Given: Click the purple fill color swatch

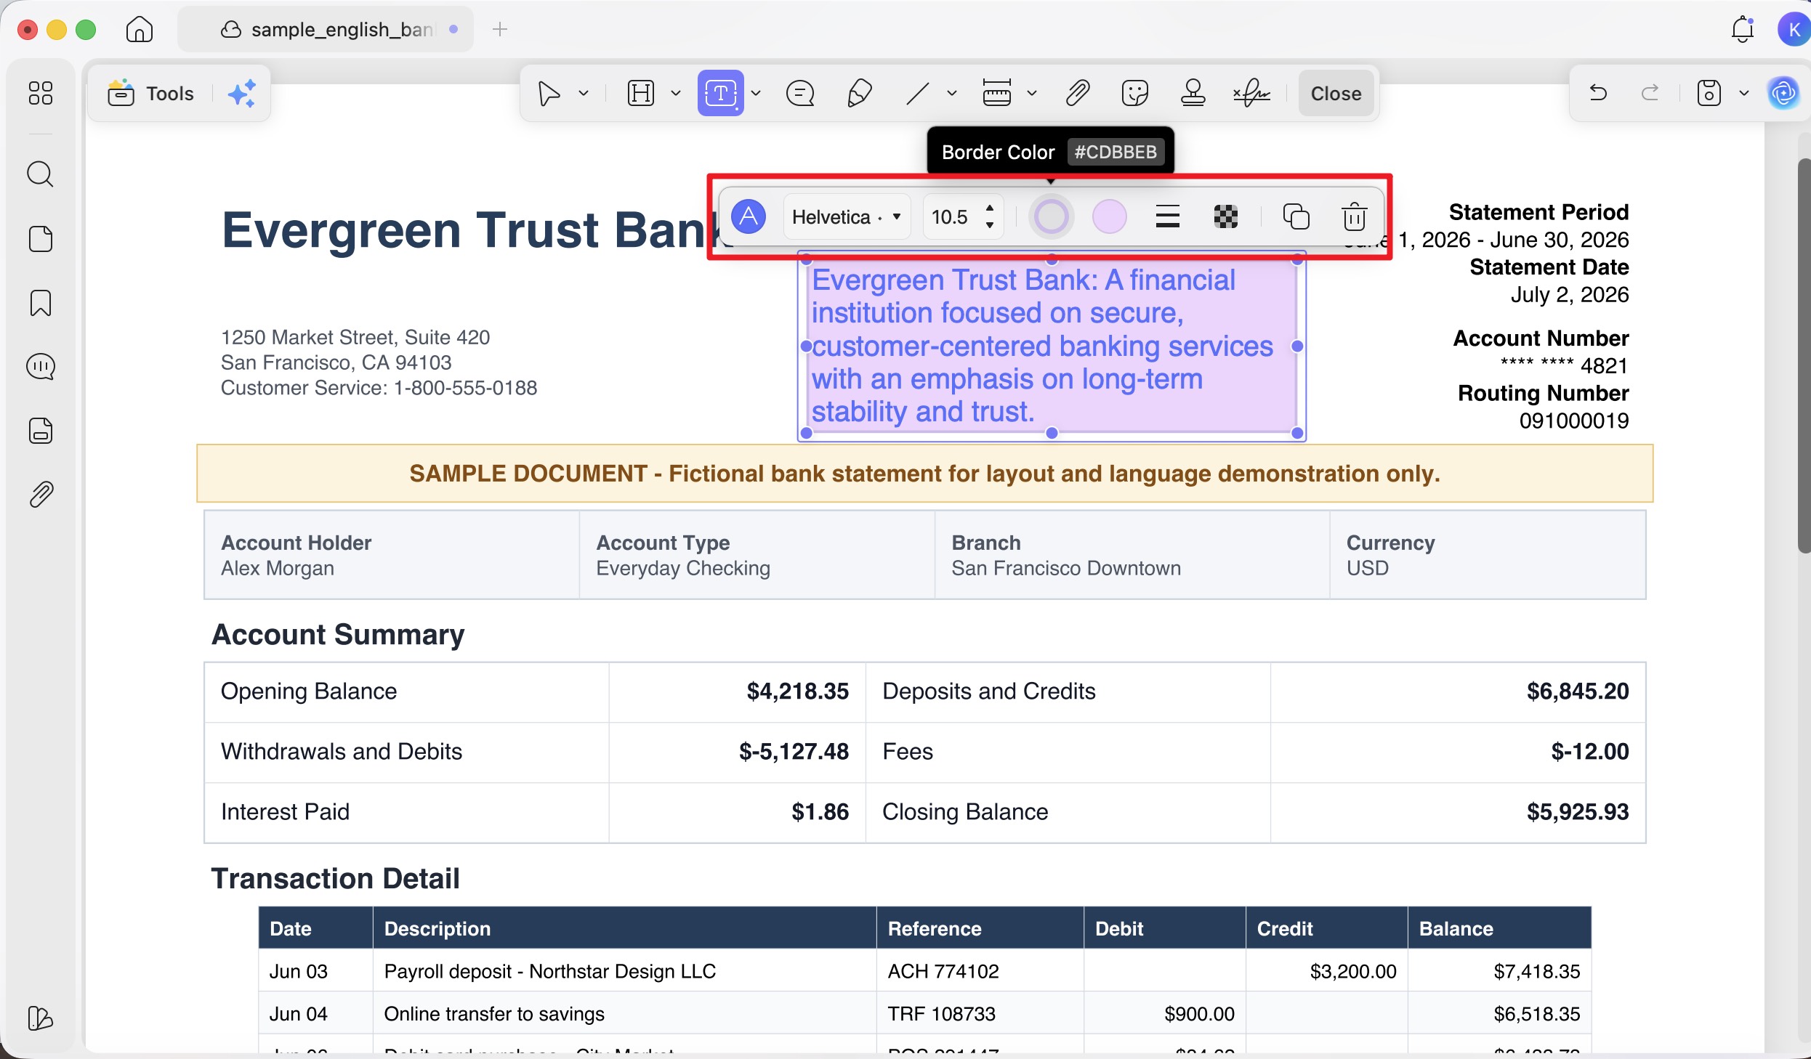Looking at the screenshot, I should (1109, 216).
